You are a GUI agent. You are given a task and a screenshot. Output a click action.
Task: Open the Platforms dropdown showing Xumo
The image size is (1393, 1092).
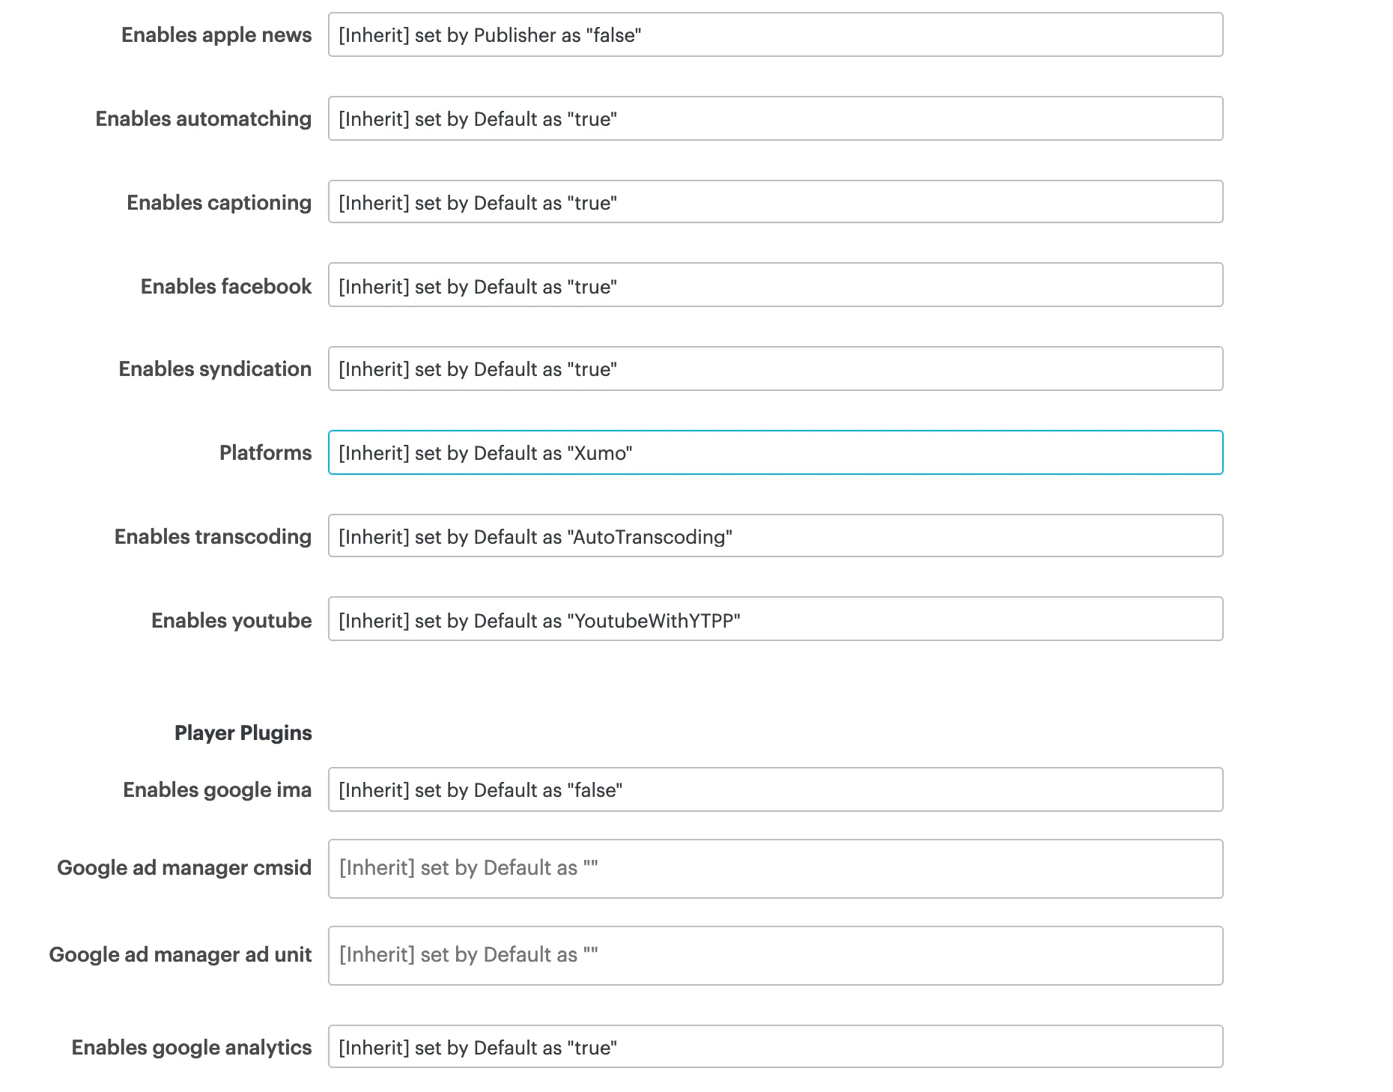775,452
